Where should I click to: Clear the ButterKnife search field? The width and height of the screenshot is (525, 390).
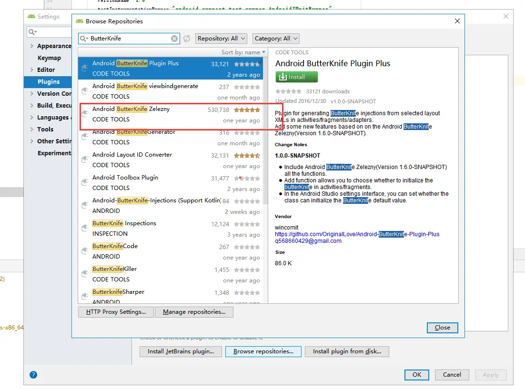(174, 39)
